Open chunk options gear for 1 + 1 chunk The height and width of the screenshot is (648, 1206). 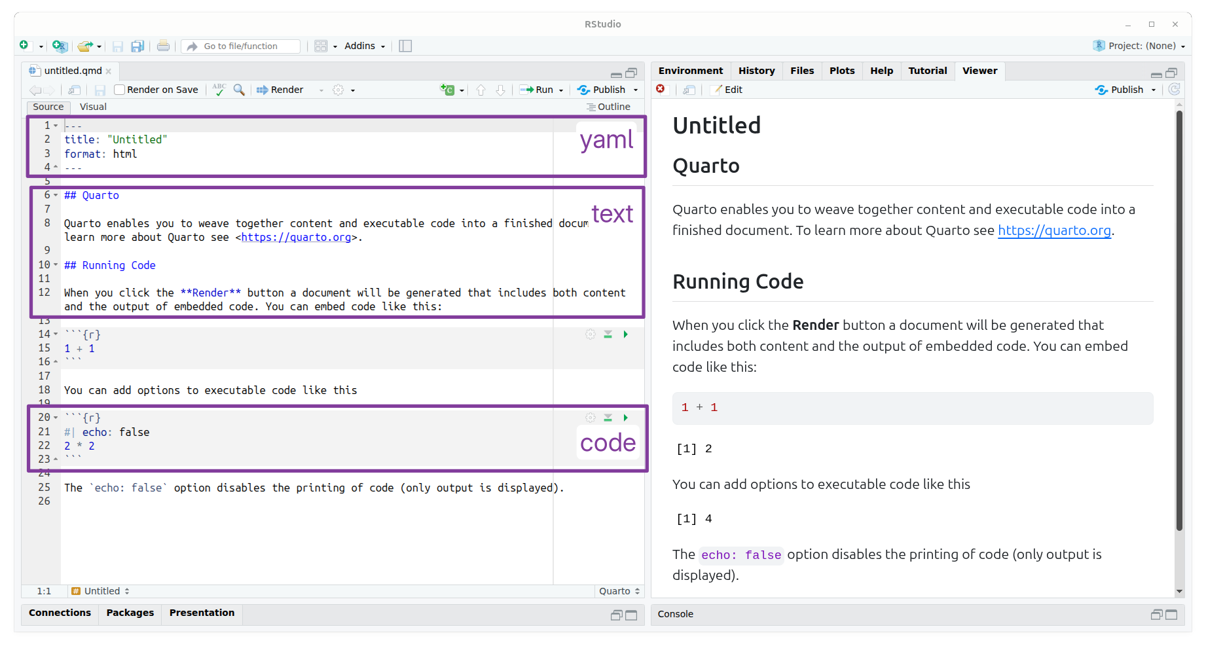pyautogui.click(x=591, y=334)
